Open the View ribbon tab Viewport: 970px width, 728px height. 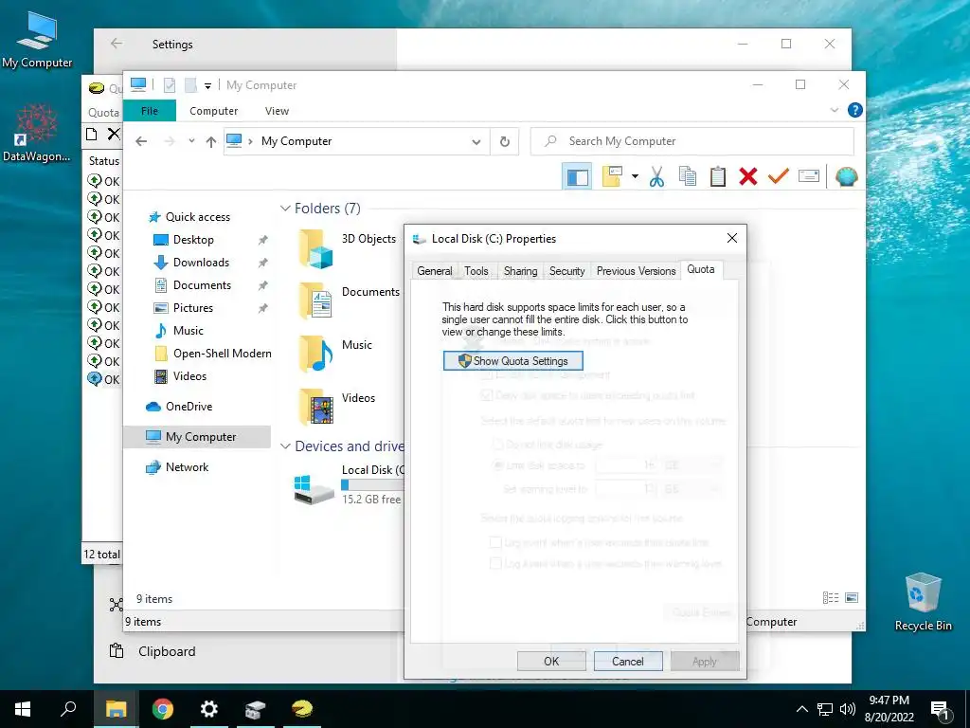pos(277,111)
